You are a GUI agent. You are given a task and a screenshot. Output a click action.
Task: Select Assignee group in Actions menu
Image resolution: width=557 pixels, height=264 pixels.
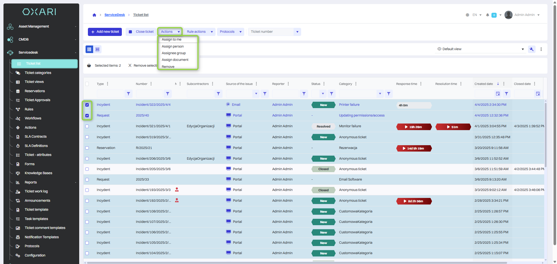pyautogui.click(x=173, y=53)
